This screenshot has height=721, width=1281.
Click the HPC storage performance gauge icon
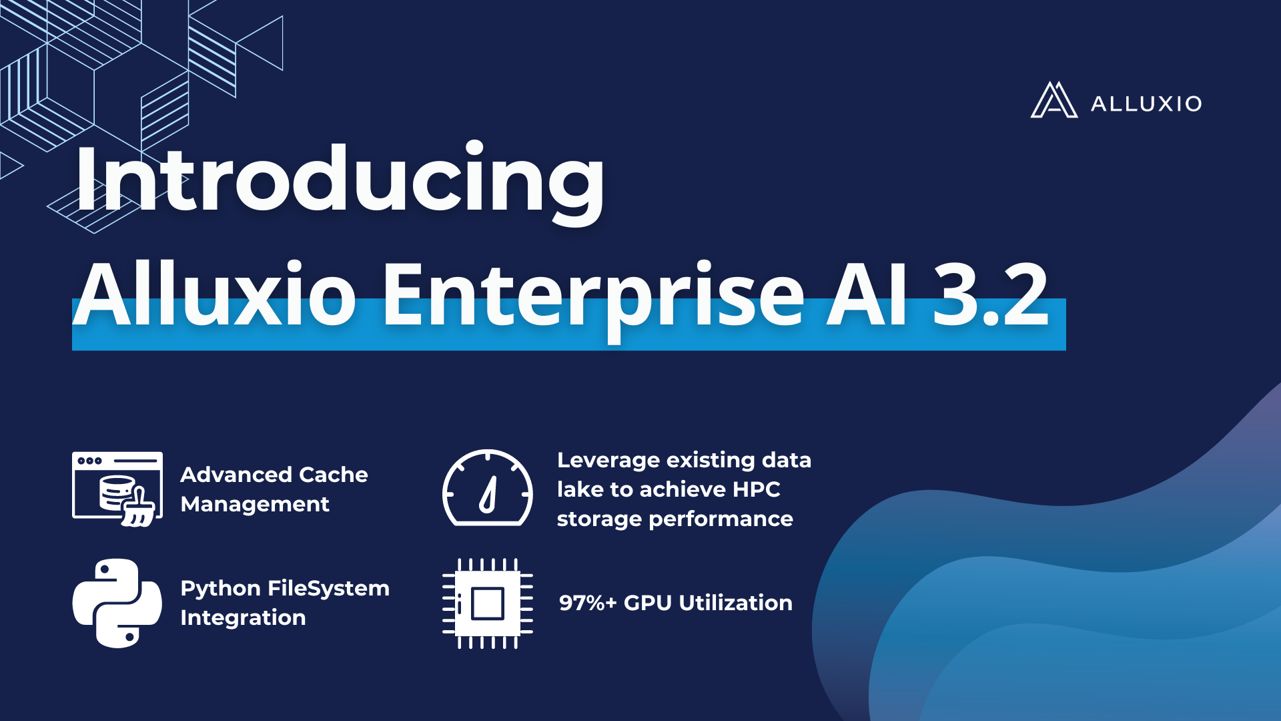tap(486, 486)
